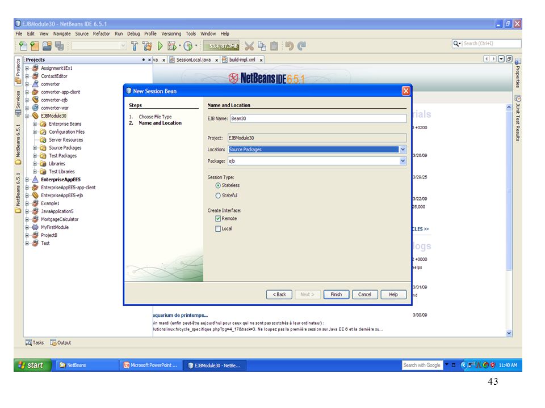This screenshot has width=545, height=408.
Task: Select the Stateful session type
Action: [x=218, y=195]
